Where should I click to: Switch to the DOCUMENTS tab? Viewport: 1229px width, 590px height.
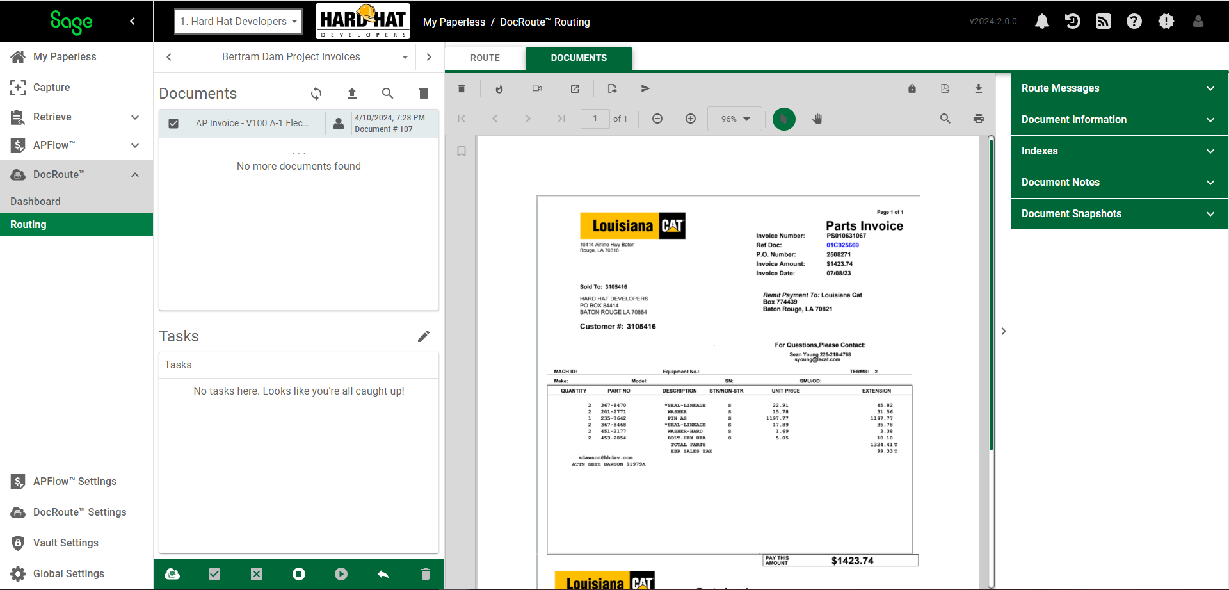click(579, 58)
